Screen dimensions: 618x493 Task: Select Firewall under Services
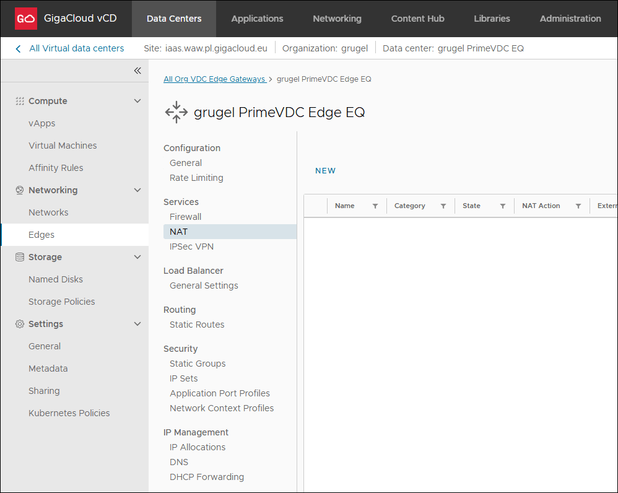pos(185,217)
